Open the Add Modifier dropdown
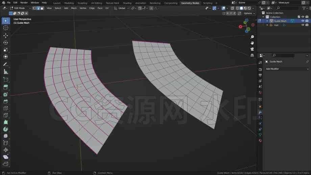 coord(287,69)
